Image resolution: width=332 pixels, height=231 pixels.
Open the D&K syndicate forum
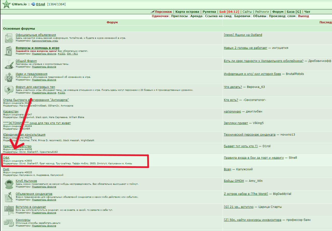click(x=6, y=158)
